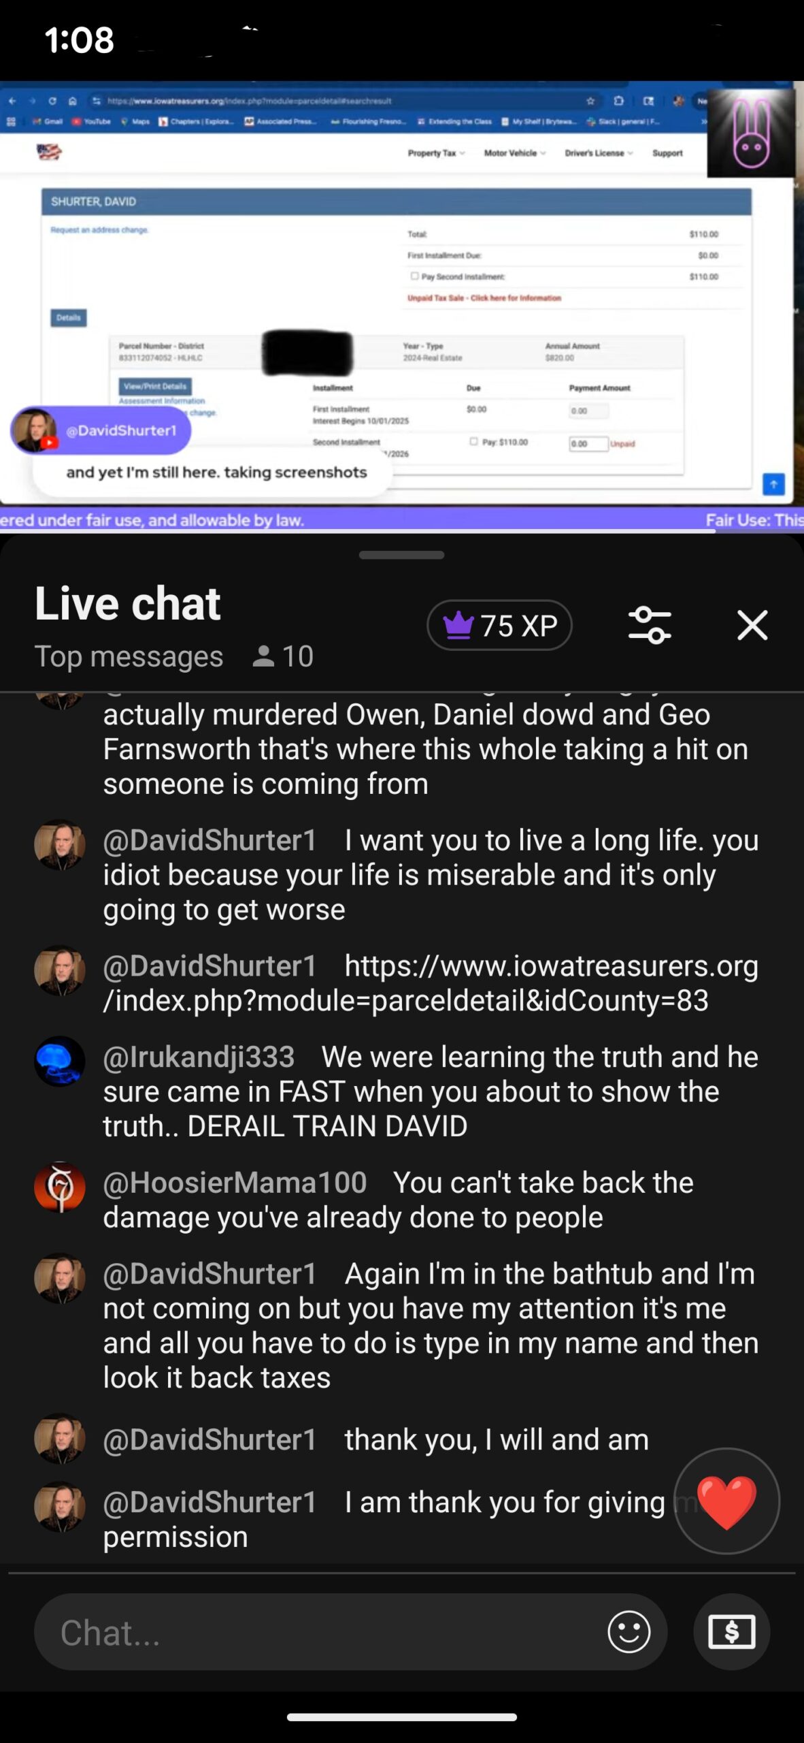The image size is (804, 1743).
Task: Open Irukandji333's jellyfish avatar
Action: click(x=60, y=1061)
